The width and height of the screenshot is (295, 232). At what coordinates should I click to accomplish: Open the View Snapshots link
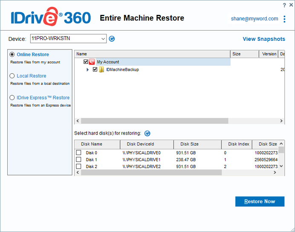pyautogui.click(x=263, y=39)
